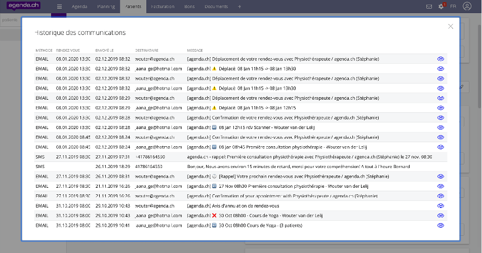View the Confirmation of your appointment email

tap(440, 196)
